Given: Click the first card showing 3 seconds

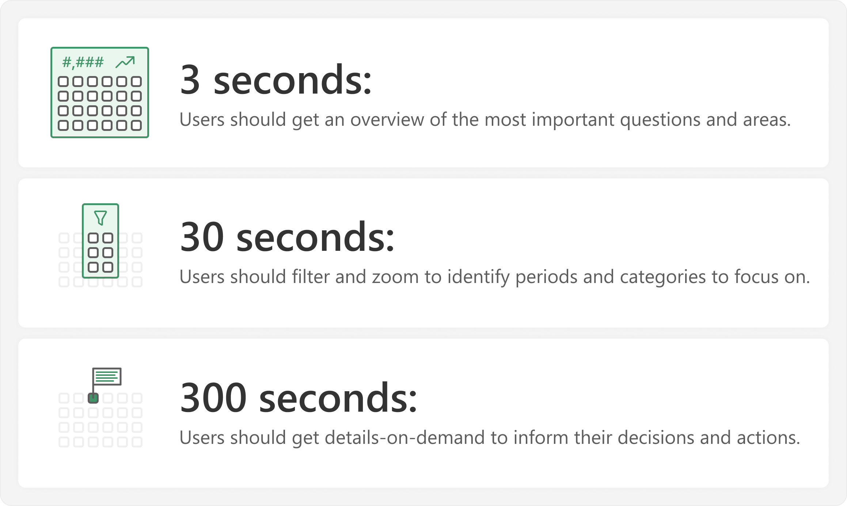Looking at the screenshot, I should click(423, 93).
